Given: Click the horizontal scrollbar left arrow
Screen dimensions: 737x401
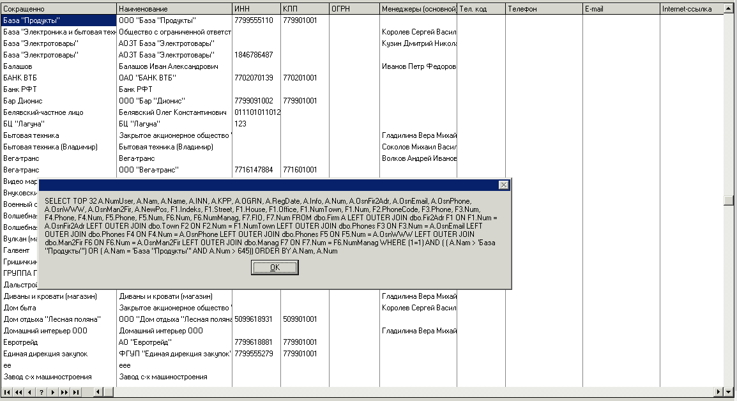Looking at the screenshot, I should 98,392.
